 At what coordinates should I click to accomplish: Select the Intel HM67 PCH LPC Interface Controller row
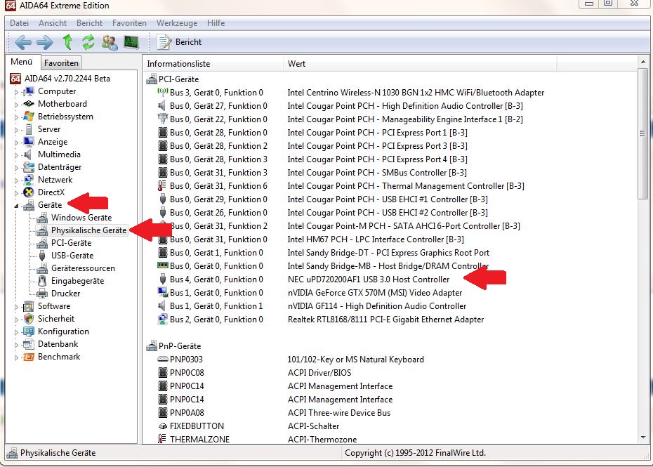(x=376, y=239)
